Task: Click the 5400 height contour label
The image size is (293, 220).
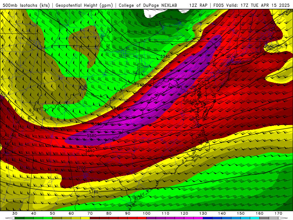Action: pos(142,85)
